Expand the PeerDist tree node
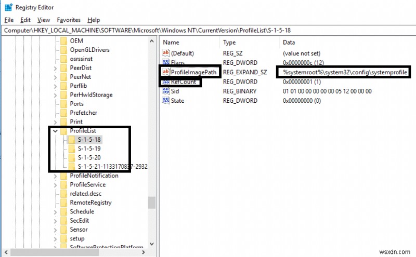 pyautogui.click(x=55, y=68)
